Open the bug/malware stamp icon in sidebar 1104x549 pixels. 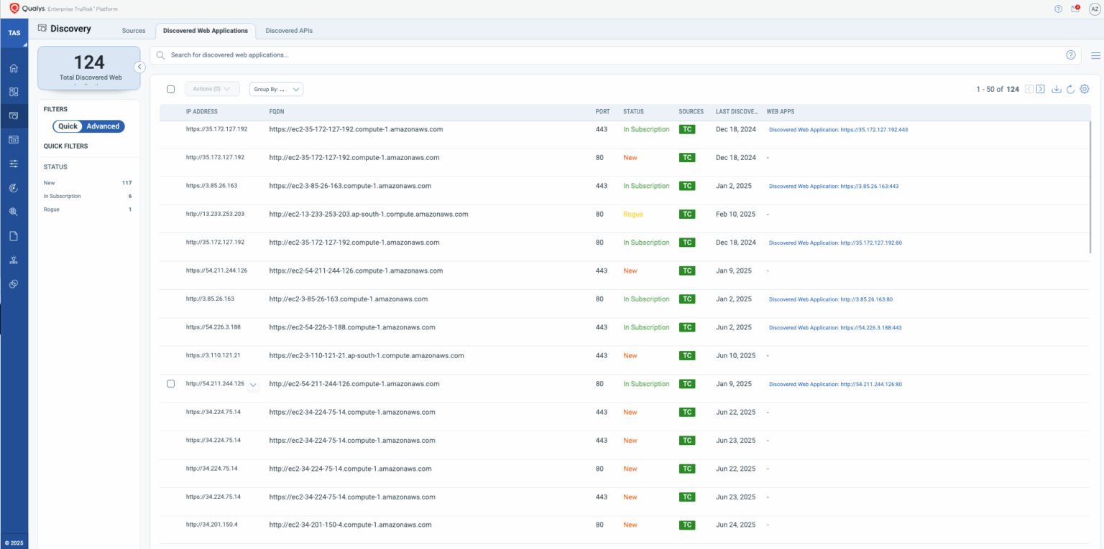[14, 260]
